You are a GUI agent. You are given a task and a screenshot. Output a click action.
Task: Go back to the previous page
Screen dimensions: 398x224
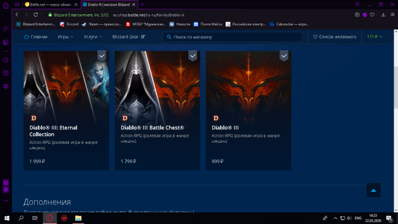tap(17, 15)
